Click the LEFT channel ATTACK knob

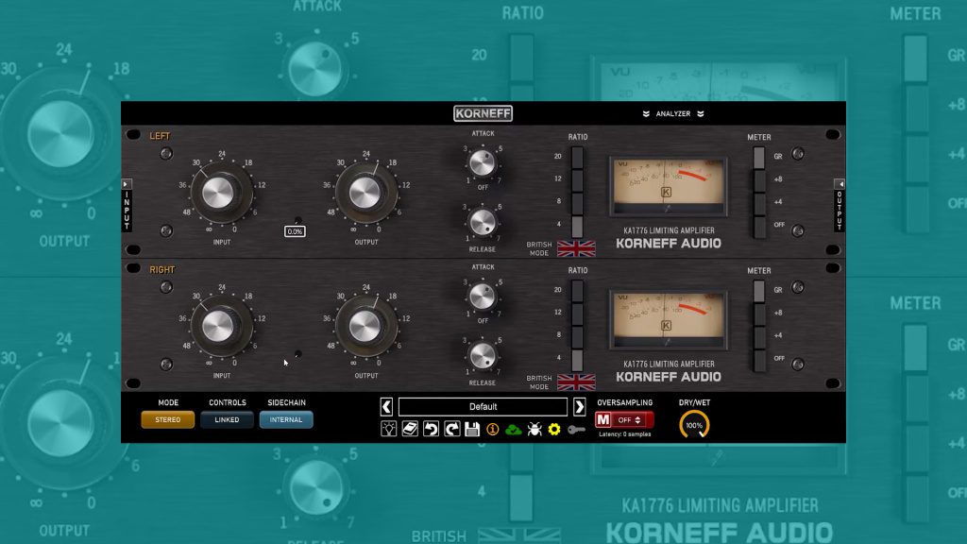click(x=483, y=163)
